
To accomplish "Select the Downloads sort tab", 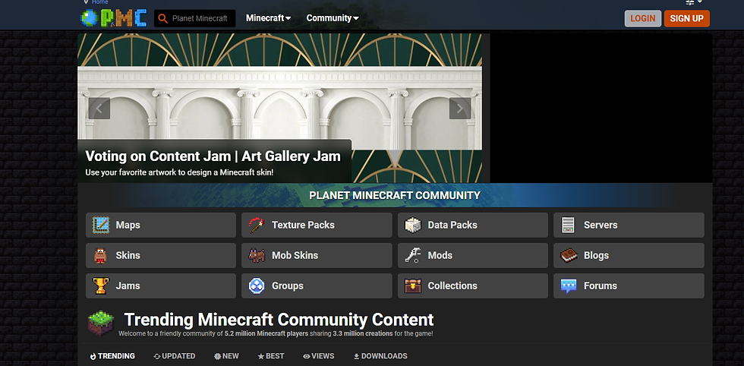I will point(380,356).
